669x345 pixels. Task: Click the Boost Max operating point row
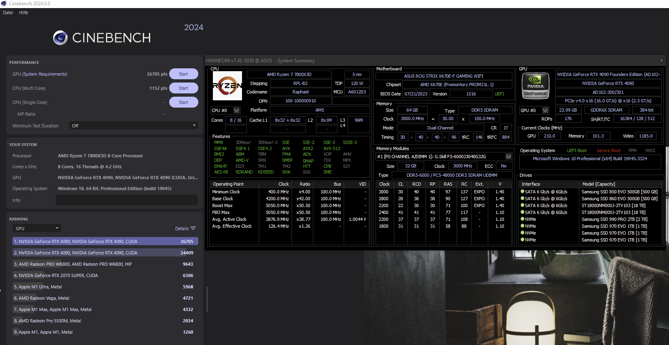[x=289, y=205]
